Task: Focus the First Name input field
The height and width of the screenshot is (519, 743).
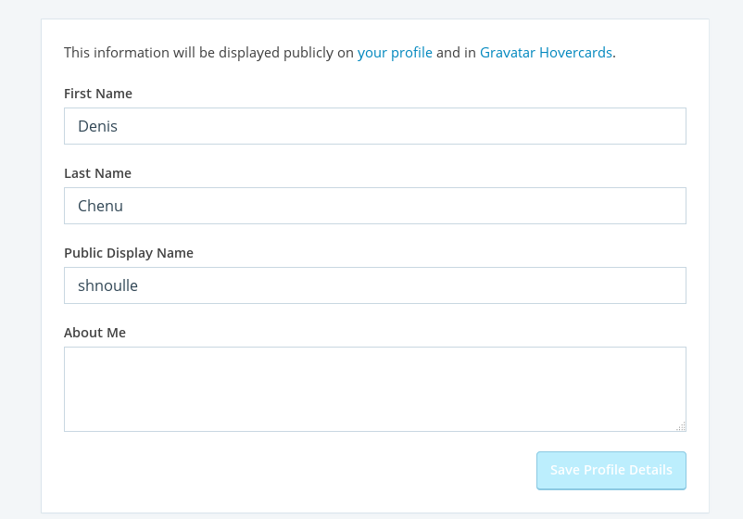Action: click(374, 126)
